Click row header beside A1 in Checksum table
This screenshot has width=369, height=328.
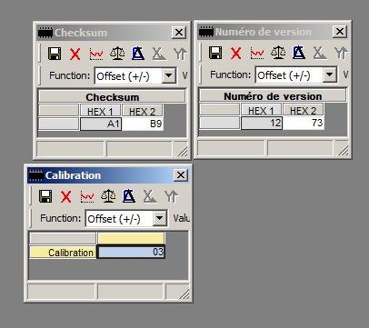(59, 124)
